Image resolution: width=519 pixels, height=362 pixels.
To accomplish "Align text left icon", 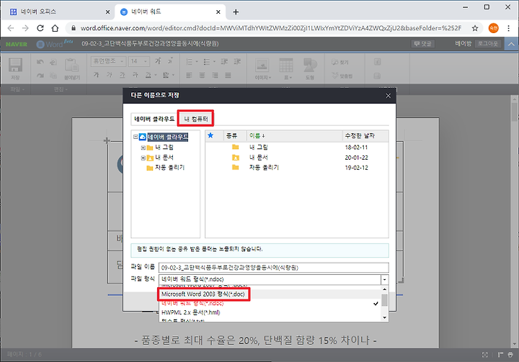I will (189, 76).
